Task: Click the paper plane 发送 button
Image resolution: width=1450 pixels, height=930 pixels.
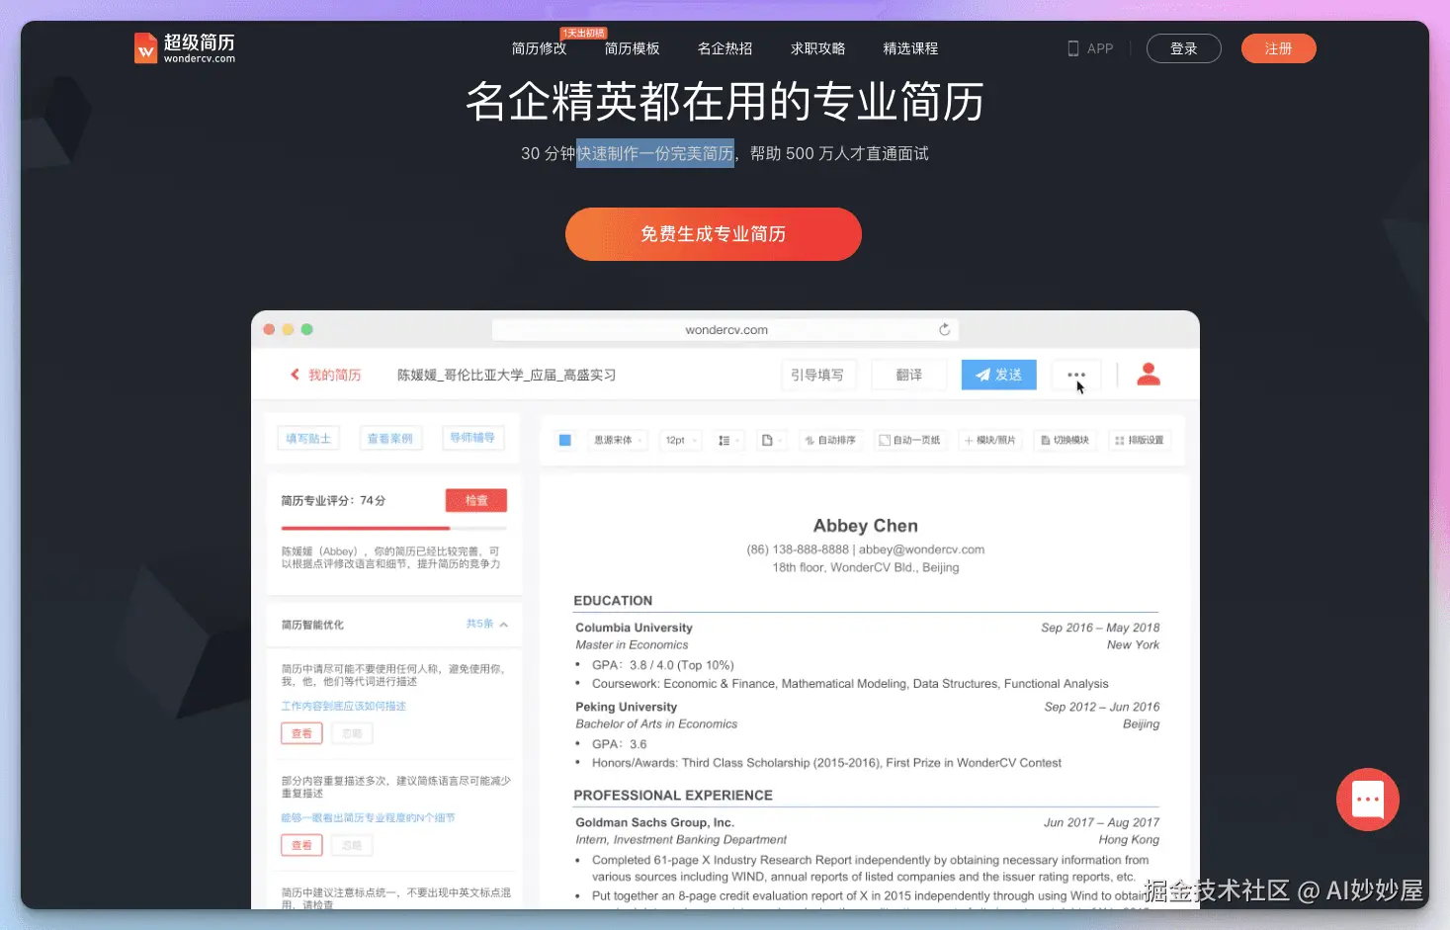Action: click(x=998, y=375)
